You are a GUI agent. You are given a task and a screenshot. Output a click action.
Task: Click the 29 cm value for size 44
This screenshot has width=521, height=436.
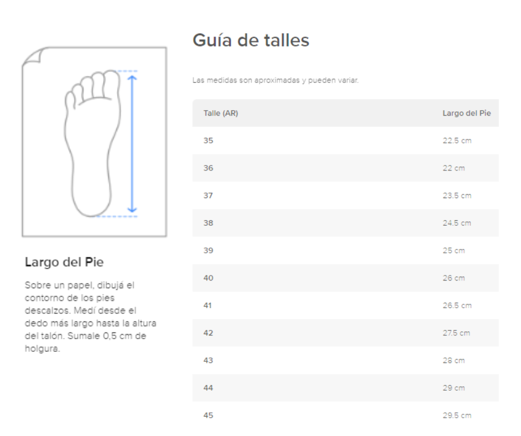[x=453, y=388]
